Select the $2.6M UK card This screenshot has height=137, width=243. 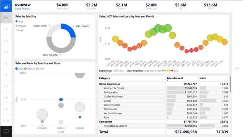[181, 6]
